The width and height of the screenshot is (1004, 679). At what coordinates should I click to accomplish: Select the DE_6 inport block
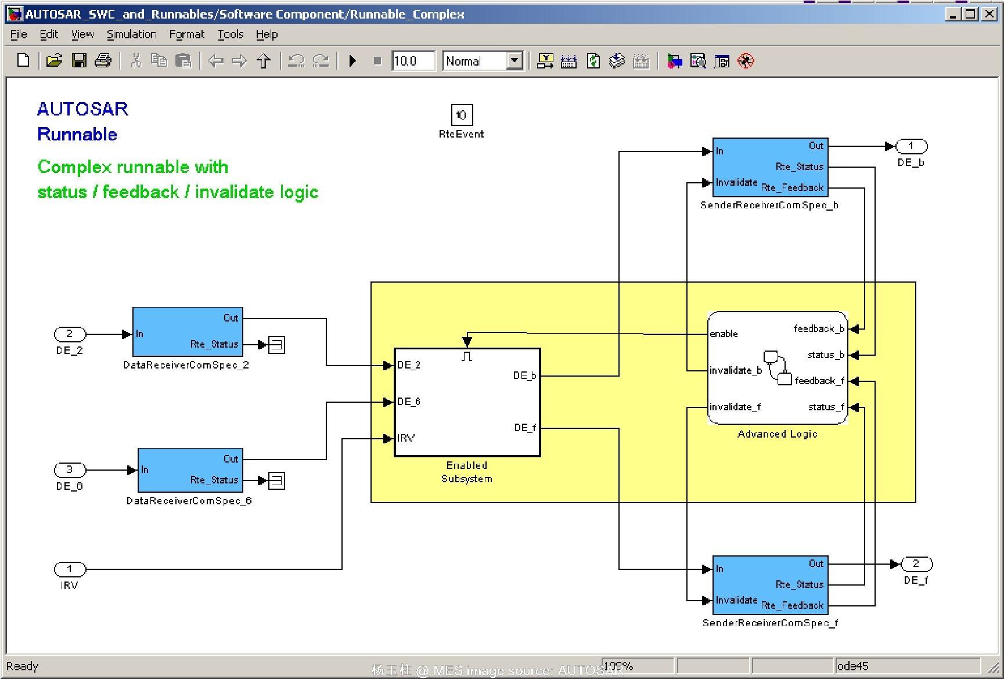click(70, 469)
